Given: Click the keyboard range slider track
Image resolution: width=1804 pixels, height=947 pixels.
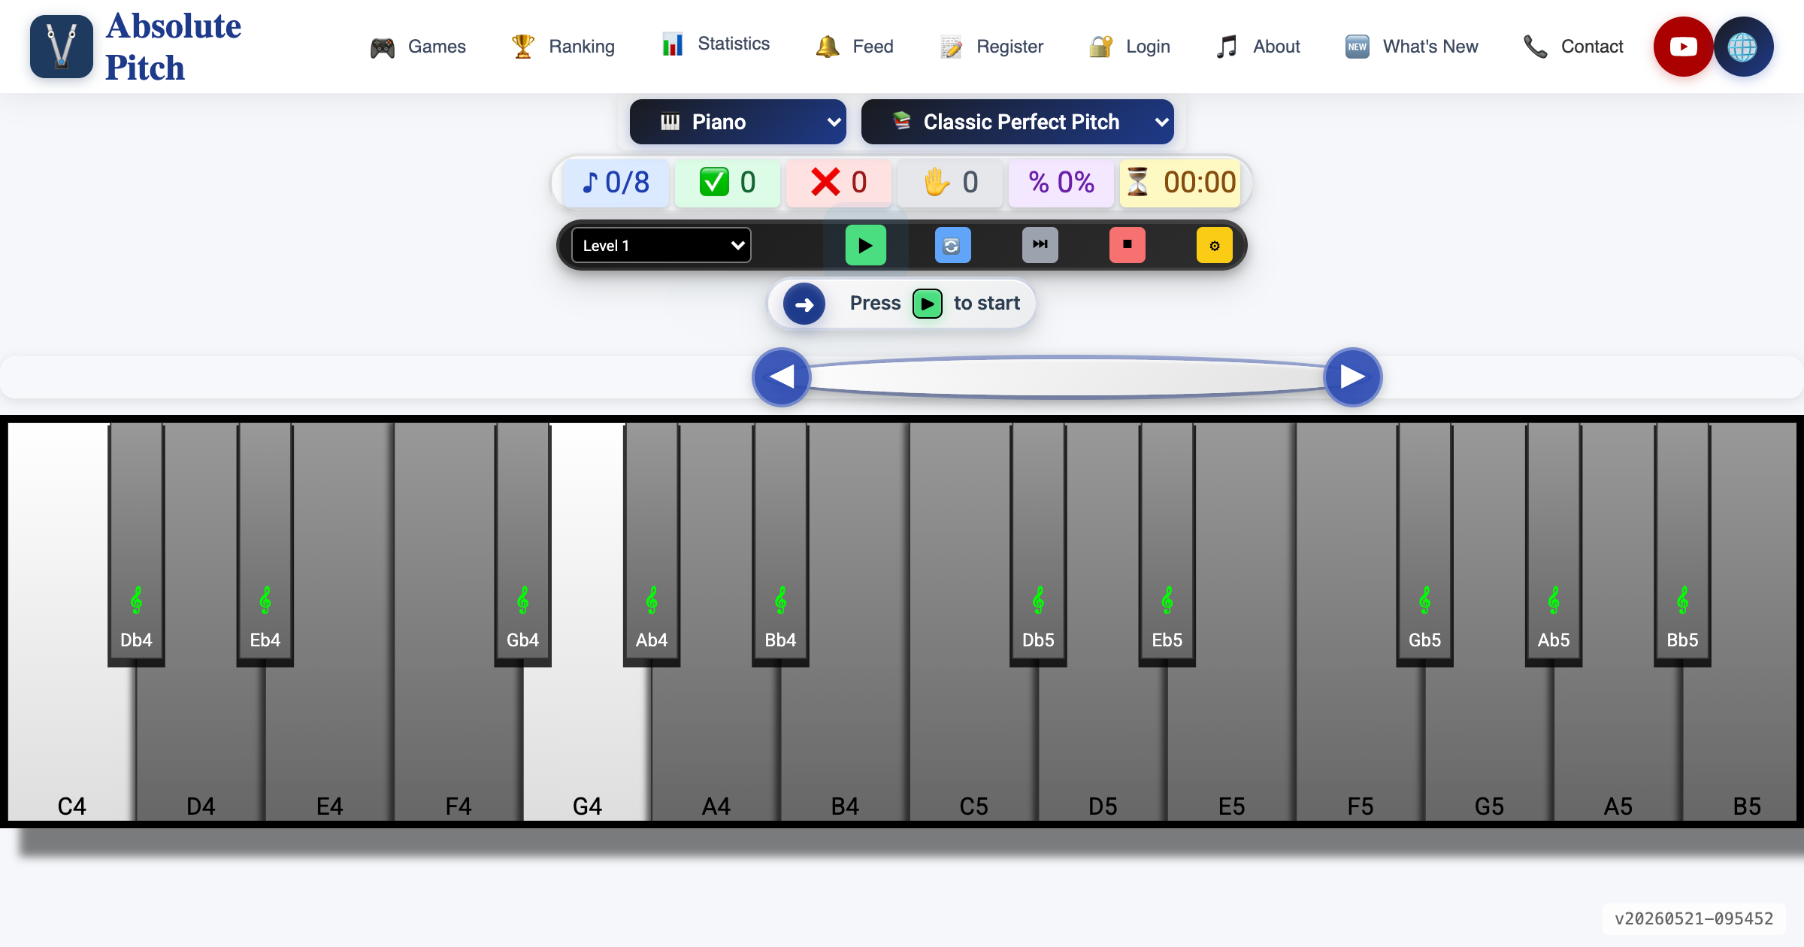Looking at the screenshot, I should click(1067, 377).
